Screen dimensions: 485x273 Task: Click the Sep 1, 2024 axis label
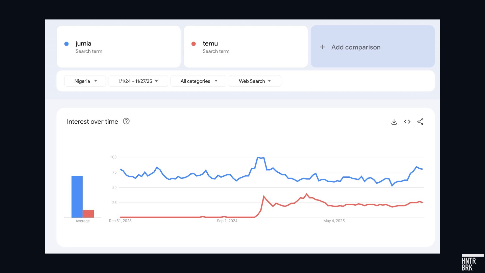tap(227, 221)
